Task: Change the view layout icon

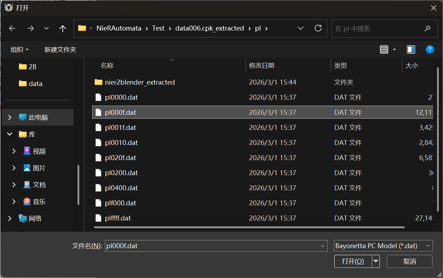Action: click(384, 49)
